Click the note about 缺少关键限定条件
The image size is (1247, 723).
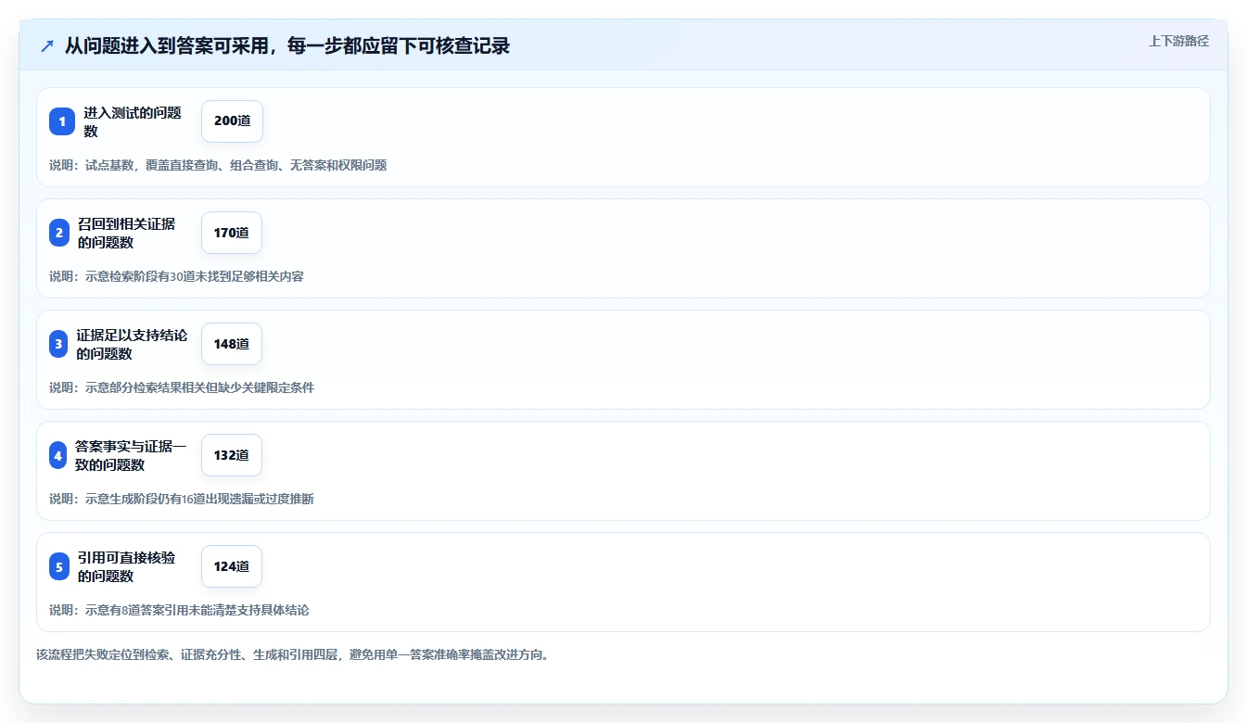[x=182, y=387]
